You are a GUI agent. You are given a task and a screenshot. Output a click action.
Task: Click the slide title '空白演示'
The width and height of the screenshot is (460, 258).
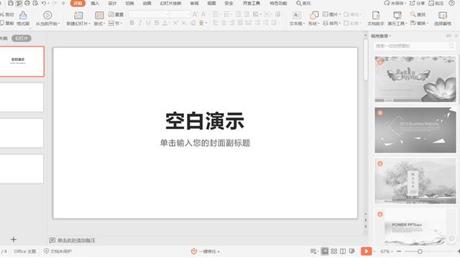tap(205, 121)
